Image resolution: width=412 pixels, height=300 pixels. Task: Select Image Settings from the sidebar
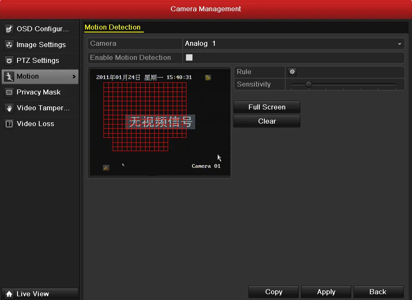point(41,45)
